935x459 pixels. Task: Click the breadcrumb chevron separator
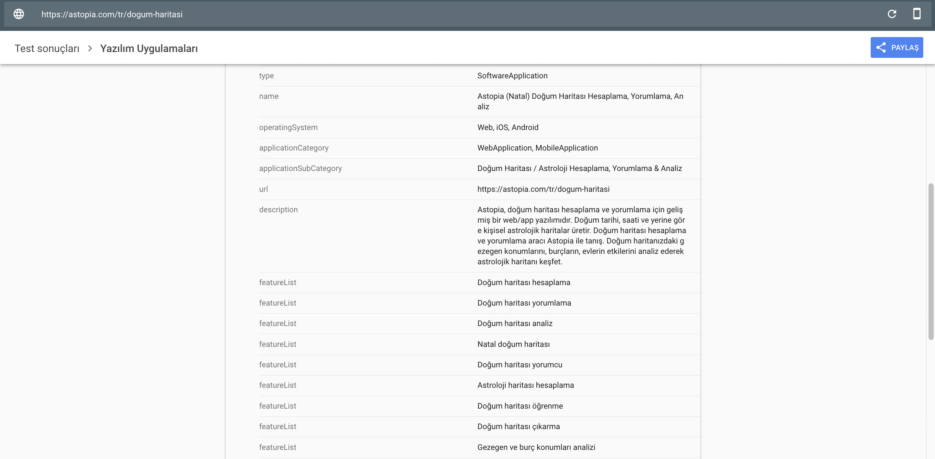89,48
